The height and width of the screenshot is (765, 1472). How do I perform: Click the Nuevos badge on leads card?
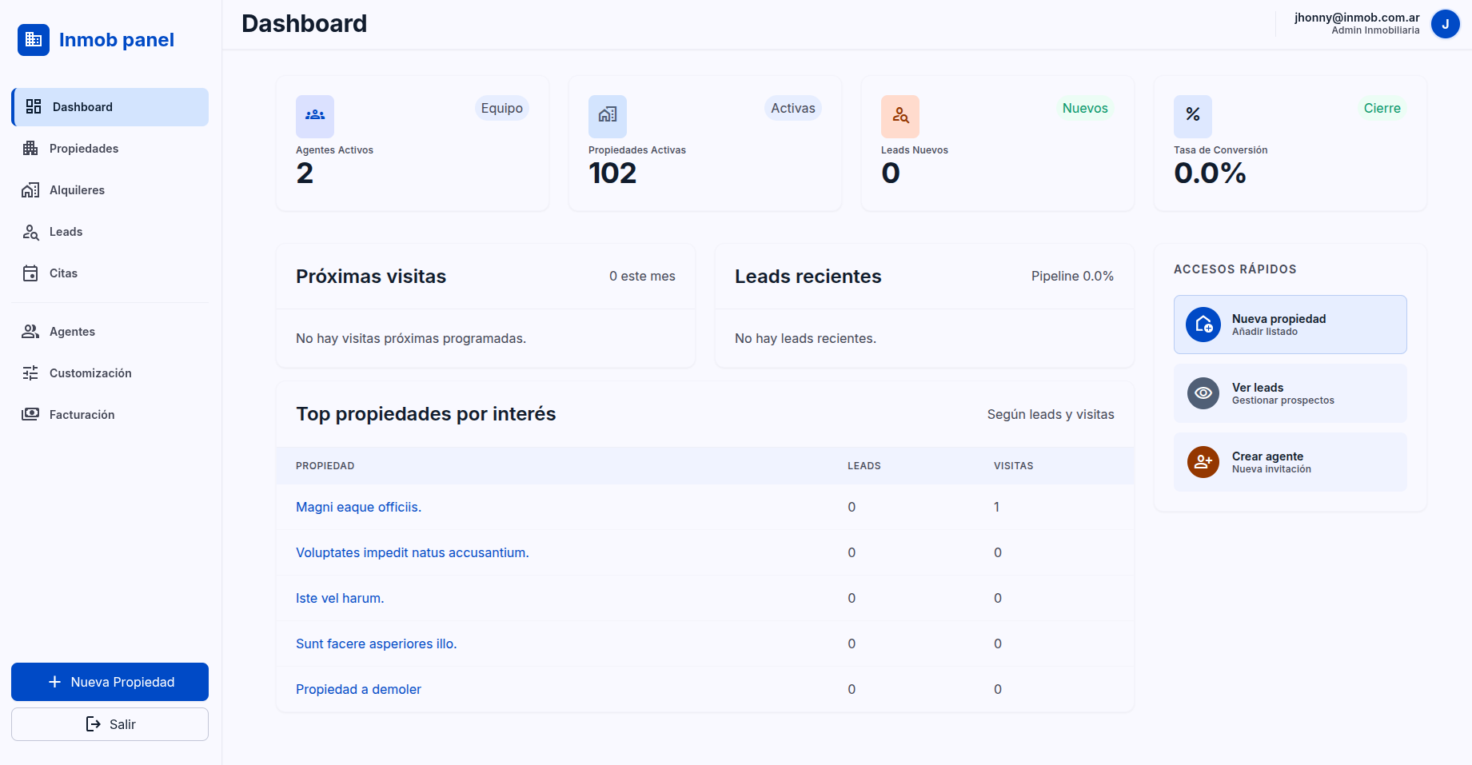pyautogui.click(x=1085, y=108)
